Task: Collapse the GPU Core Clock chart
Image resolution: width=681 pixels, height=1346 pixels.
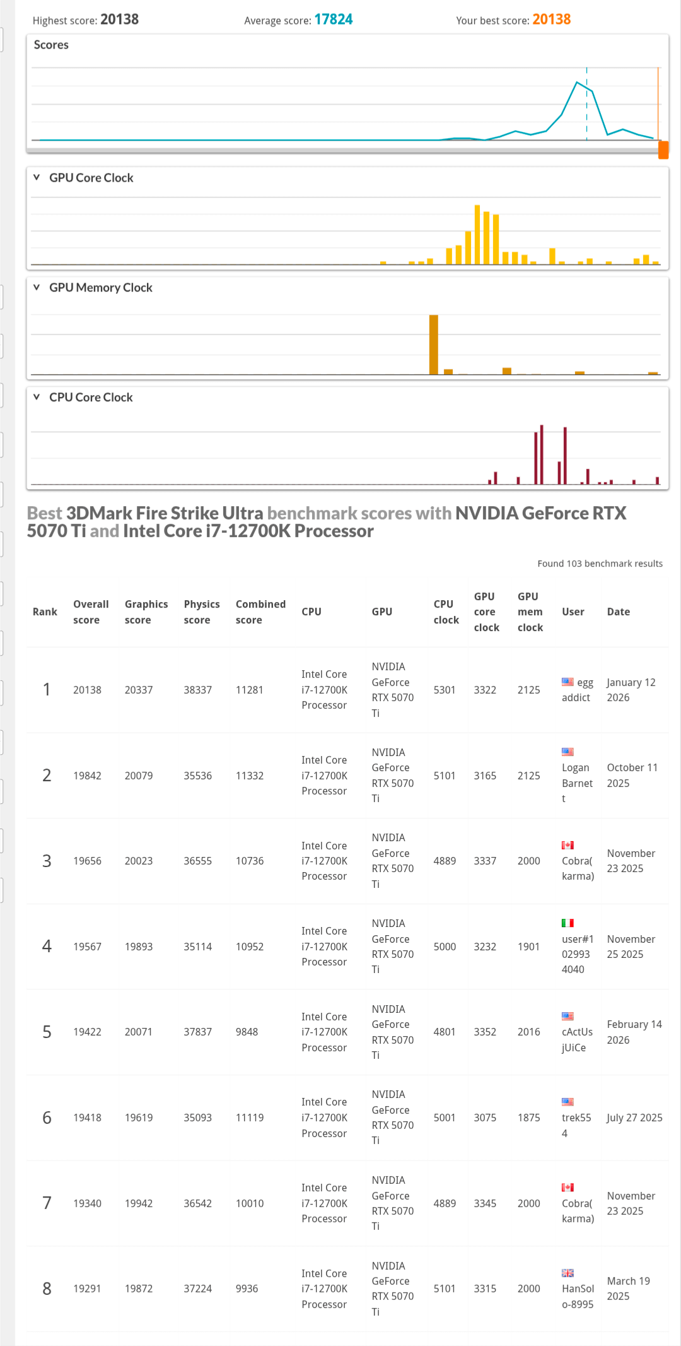Action: point(37,177)
